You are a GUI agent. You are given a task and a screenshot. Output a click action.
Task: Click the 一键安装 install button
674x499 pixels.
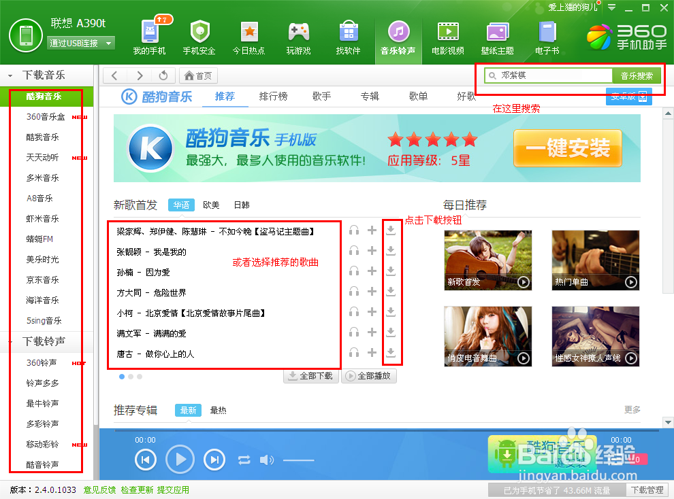[x=567, y=148]
